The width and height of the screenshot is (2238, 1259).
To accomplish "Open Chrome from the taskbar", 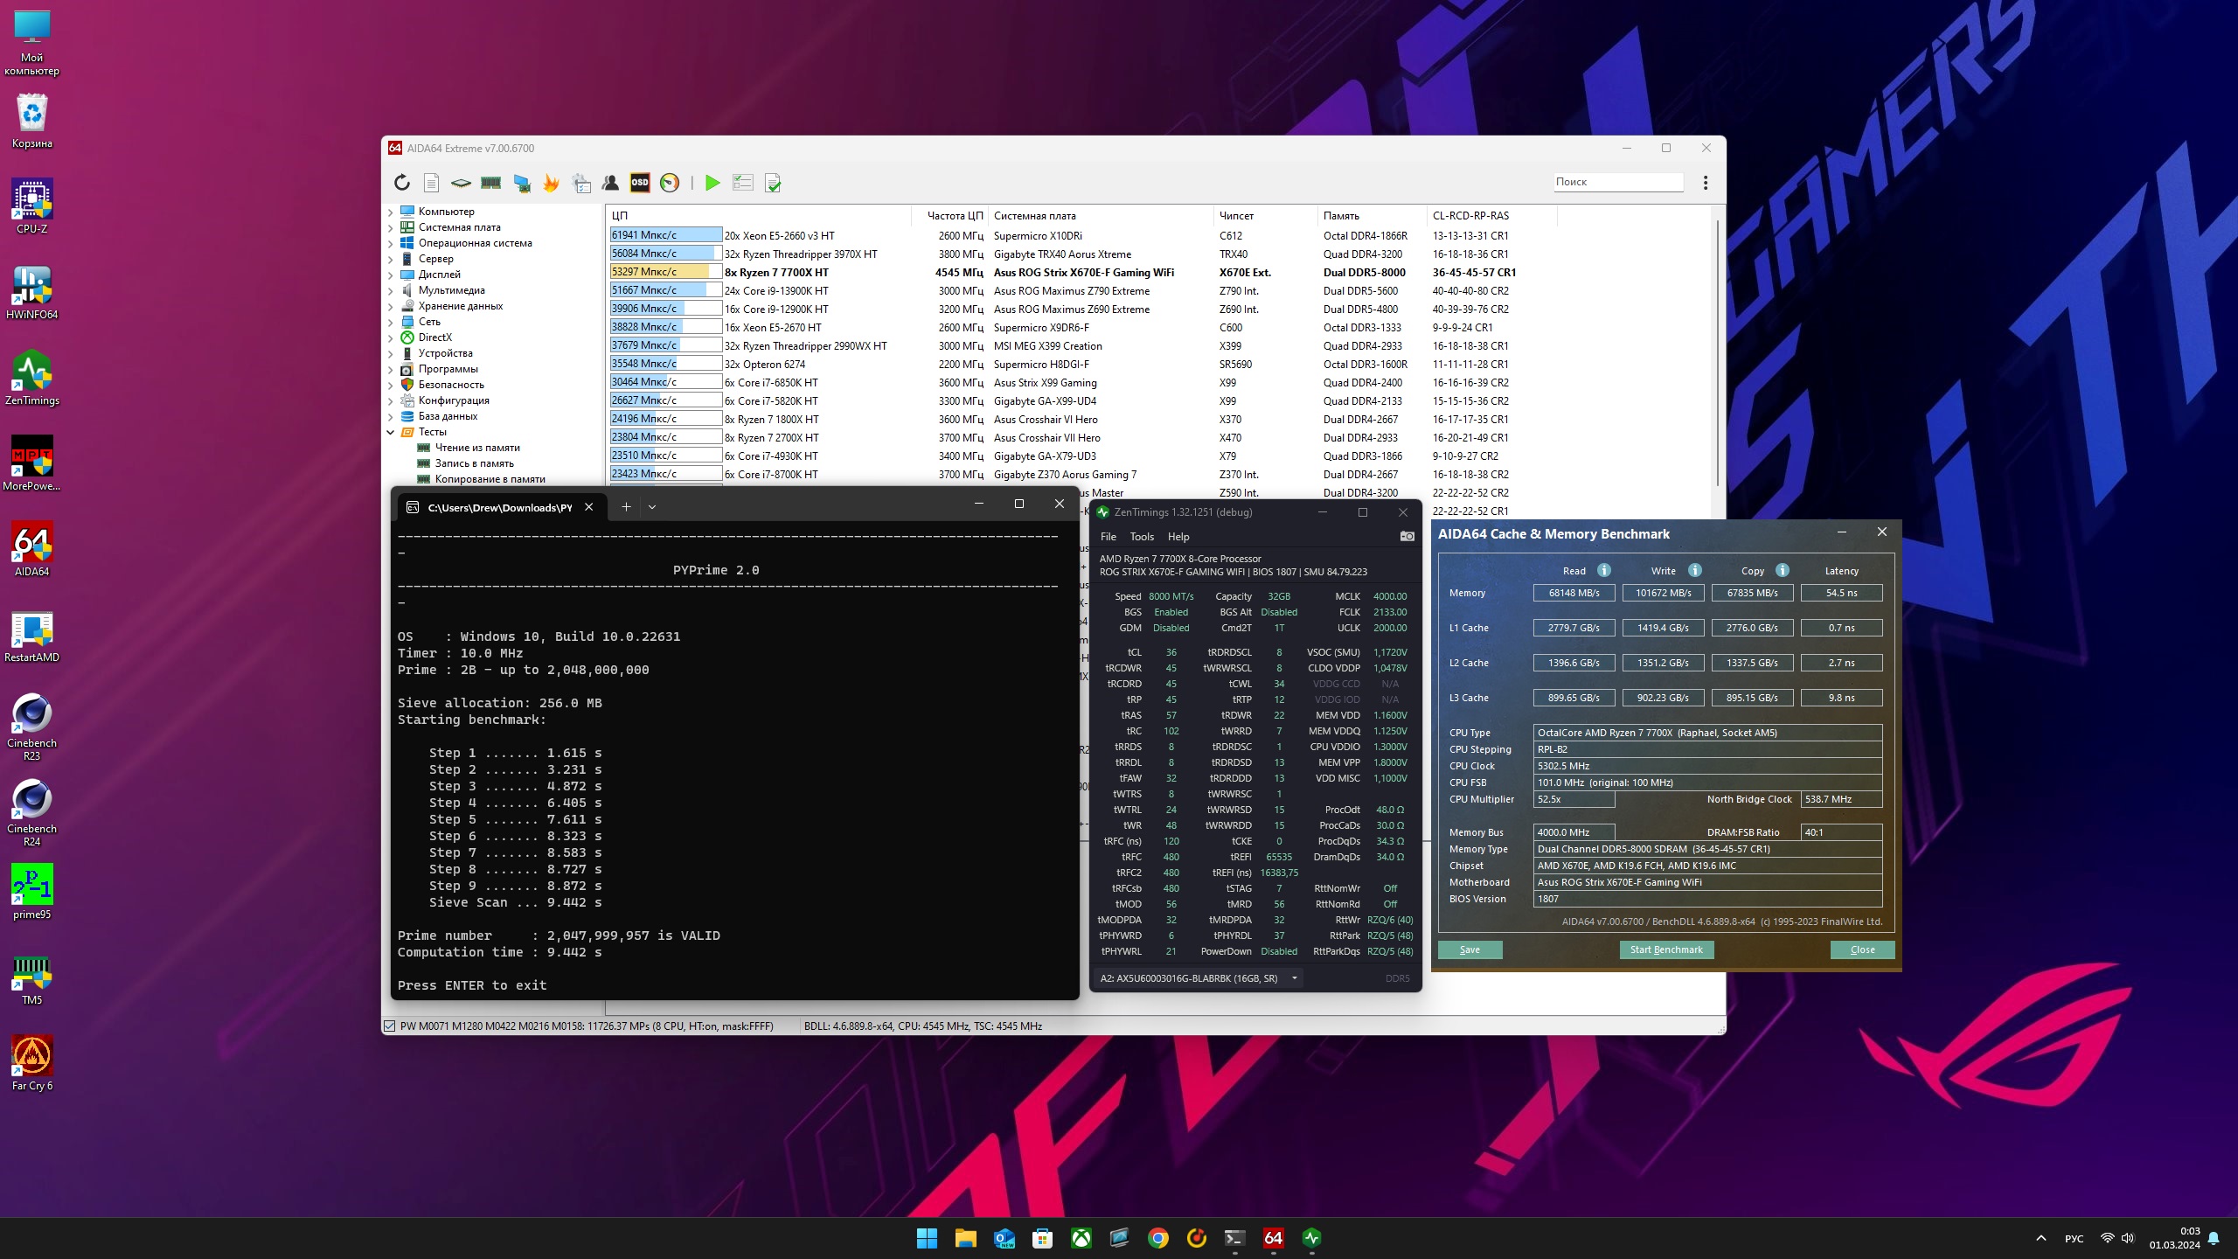I will coord(1157,1237).
